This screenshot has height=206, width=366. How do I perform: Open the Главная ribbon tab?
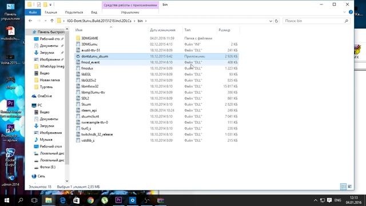click(x=51, y=12)
